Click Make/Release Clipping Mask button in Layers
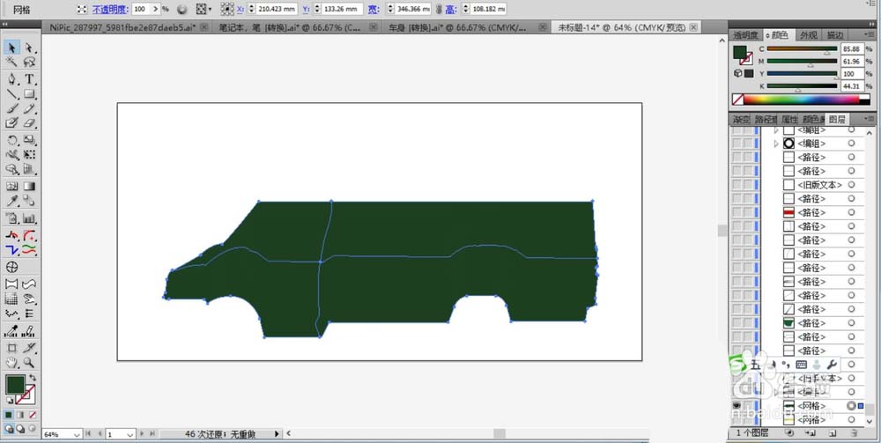Screen dimensions: 881x443 (789, 433)
